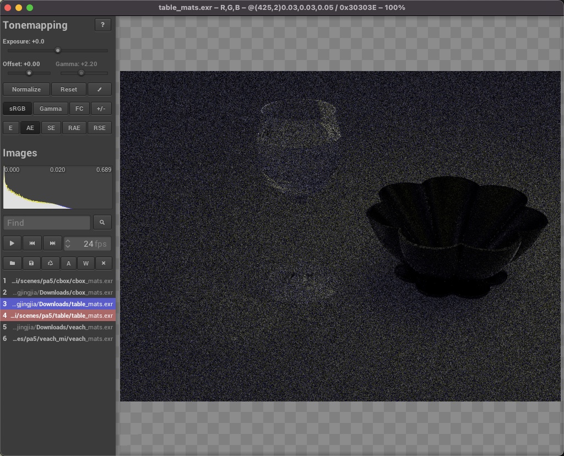Close the current image with the X button
Screen dimensions: 564x456
pos(104,263)
